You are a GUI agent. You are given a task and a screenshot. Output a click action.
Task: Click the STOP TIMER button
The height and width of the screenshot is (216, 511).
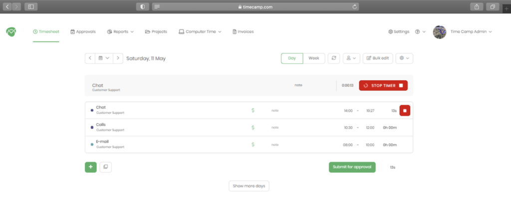click(x=383, y=85)
